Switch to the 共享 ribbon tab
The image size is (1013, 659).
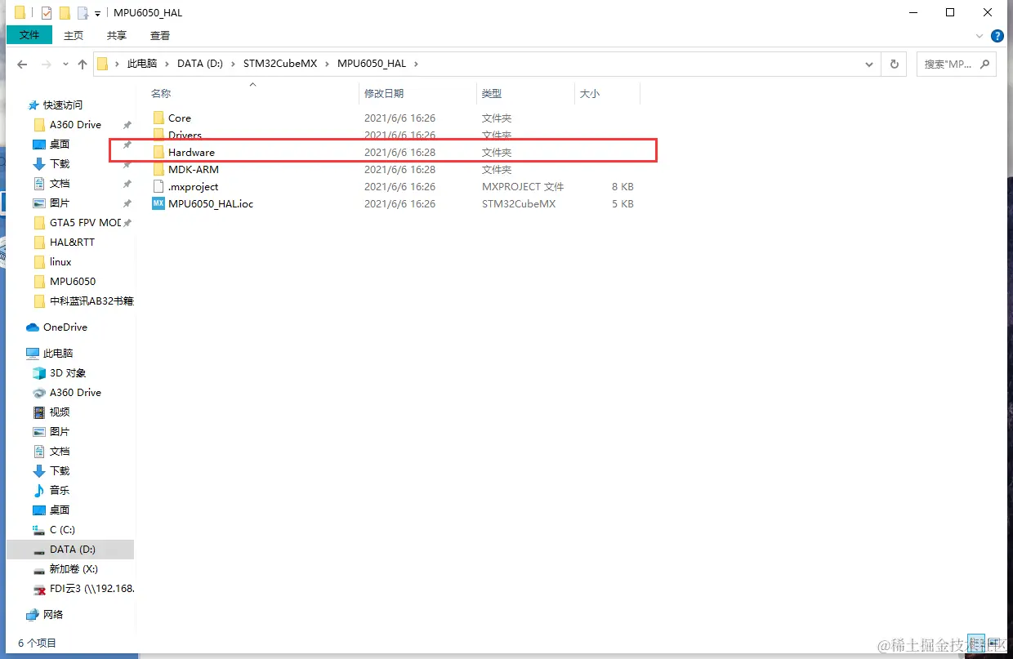point(117,35)
